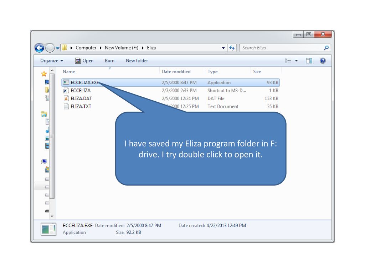The width and height of the screenshot is (365, 273).
Task: Click the search magnifier icon
Action: pyautogui.click(x=327, y=48)
